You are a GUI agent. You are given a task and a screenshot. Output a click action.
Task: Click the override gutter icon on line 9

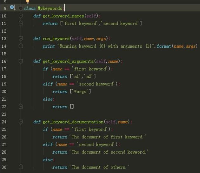[13, 8]
